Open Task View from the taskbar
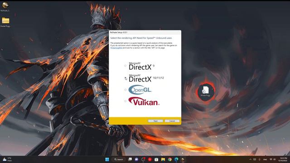The width and height of the screenshot is (290, 163). pyautogui.click(x=130, y=159)
